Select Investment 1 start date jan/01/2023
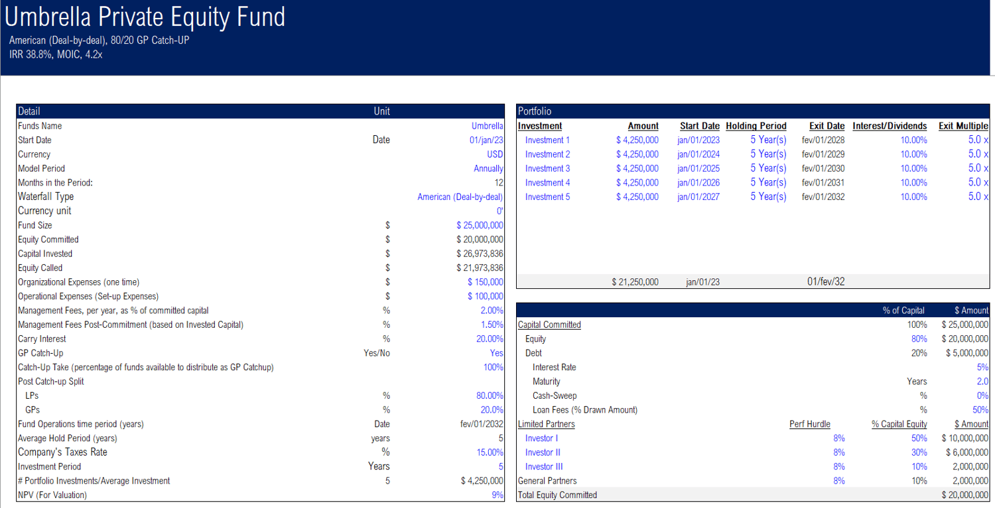 pos(698,140)
